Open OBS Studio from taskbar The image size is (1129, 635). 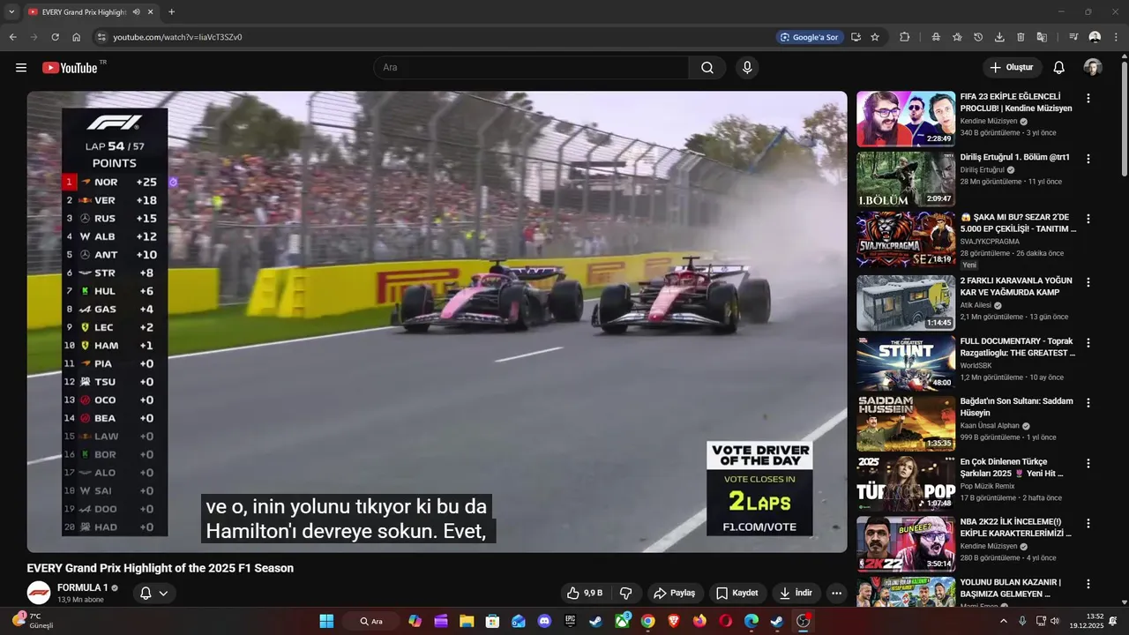tap(803, 621)
